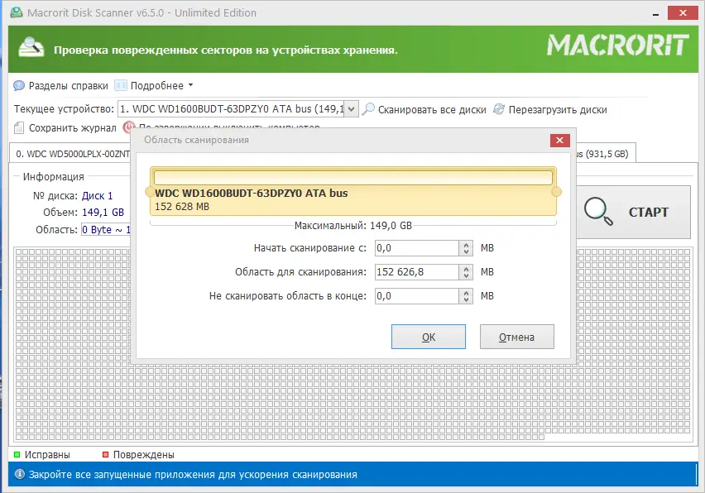
Task: Click the green Исправны legend square
Action: click(17, 454)
